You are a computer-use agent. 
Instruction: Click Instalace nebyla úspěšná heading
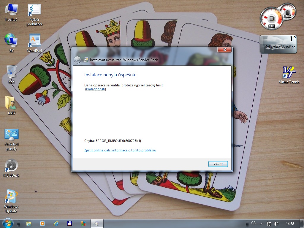[110, 75]
